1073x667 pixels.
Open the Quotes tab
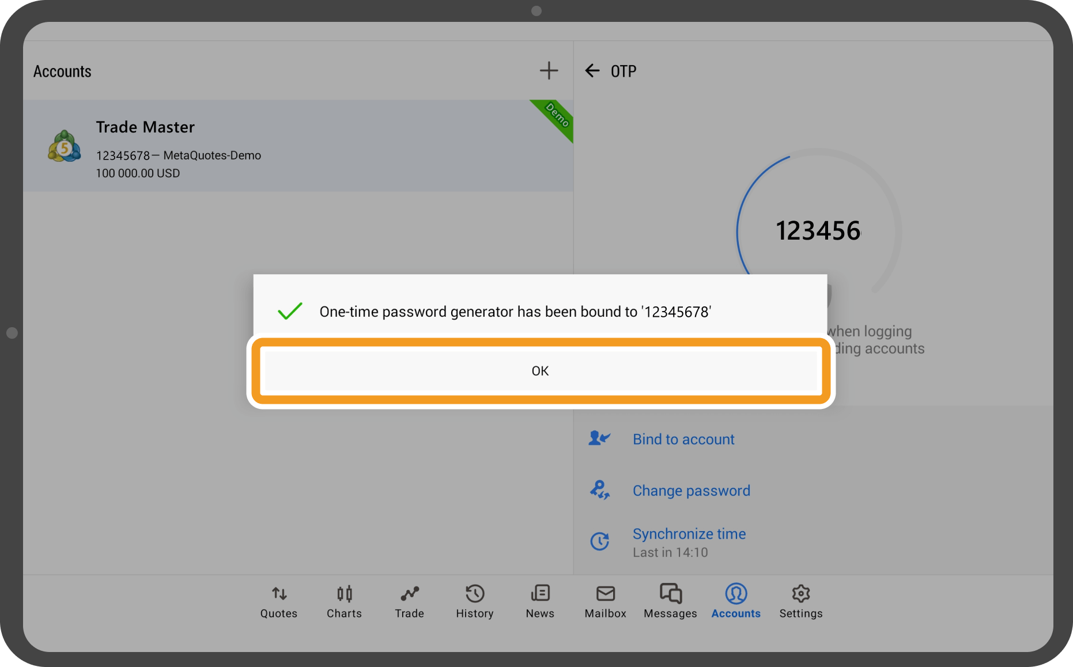[279, 601]
